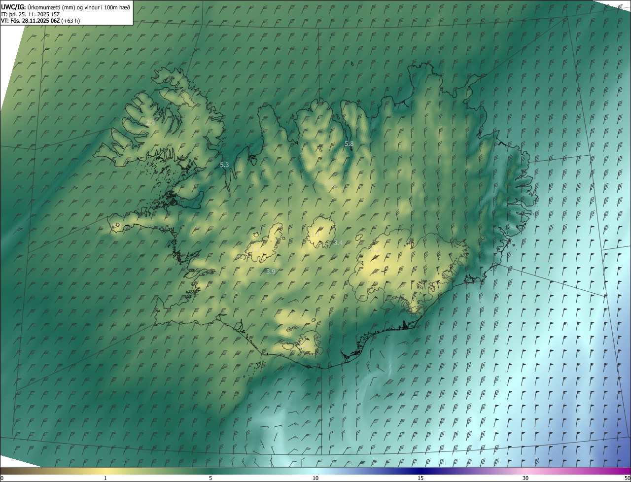This screenshot has height=482, width=631.
Task: Click the 'VT: Fös. 28.11.2025 06Z' line
Action: 40,21
